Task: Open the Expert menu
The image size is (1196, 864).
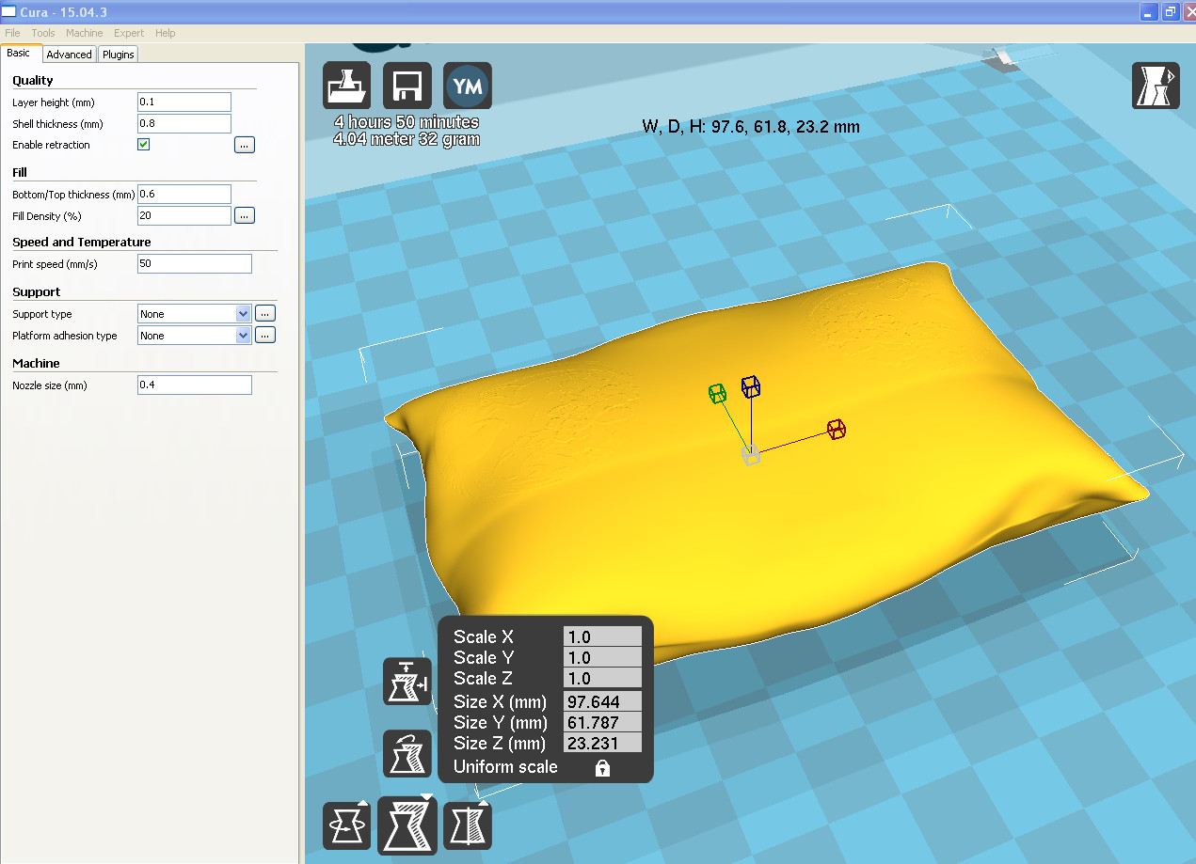Action: point(129,33)
